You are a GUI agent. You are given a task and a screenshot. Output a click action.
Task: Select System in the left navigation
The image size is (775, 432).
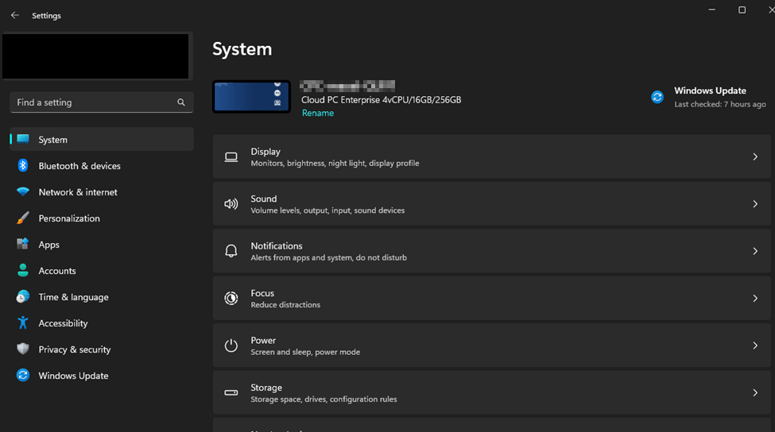53,140
